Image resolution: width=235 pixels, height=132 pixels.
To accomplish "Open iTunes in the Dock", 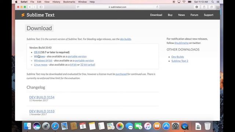I will 148,126.
